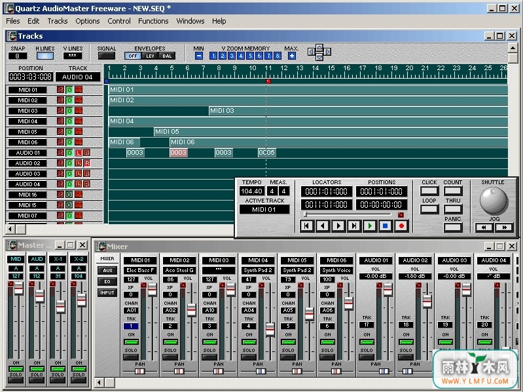Click the V LINES value field
This screenshot has height=392, width=523.
73,56
